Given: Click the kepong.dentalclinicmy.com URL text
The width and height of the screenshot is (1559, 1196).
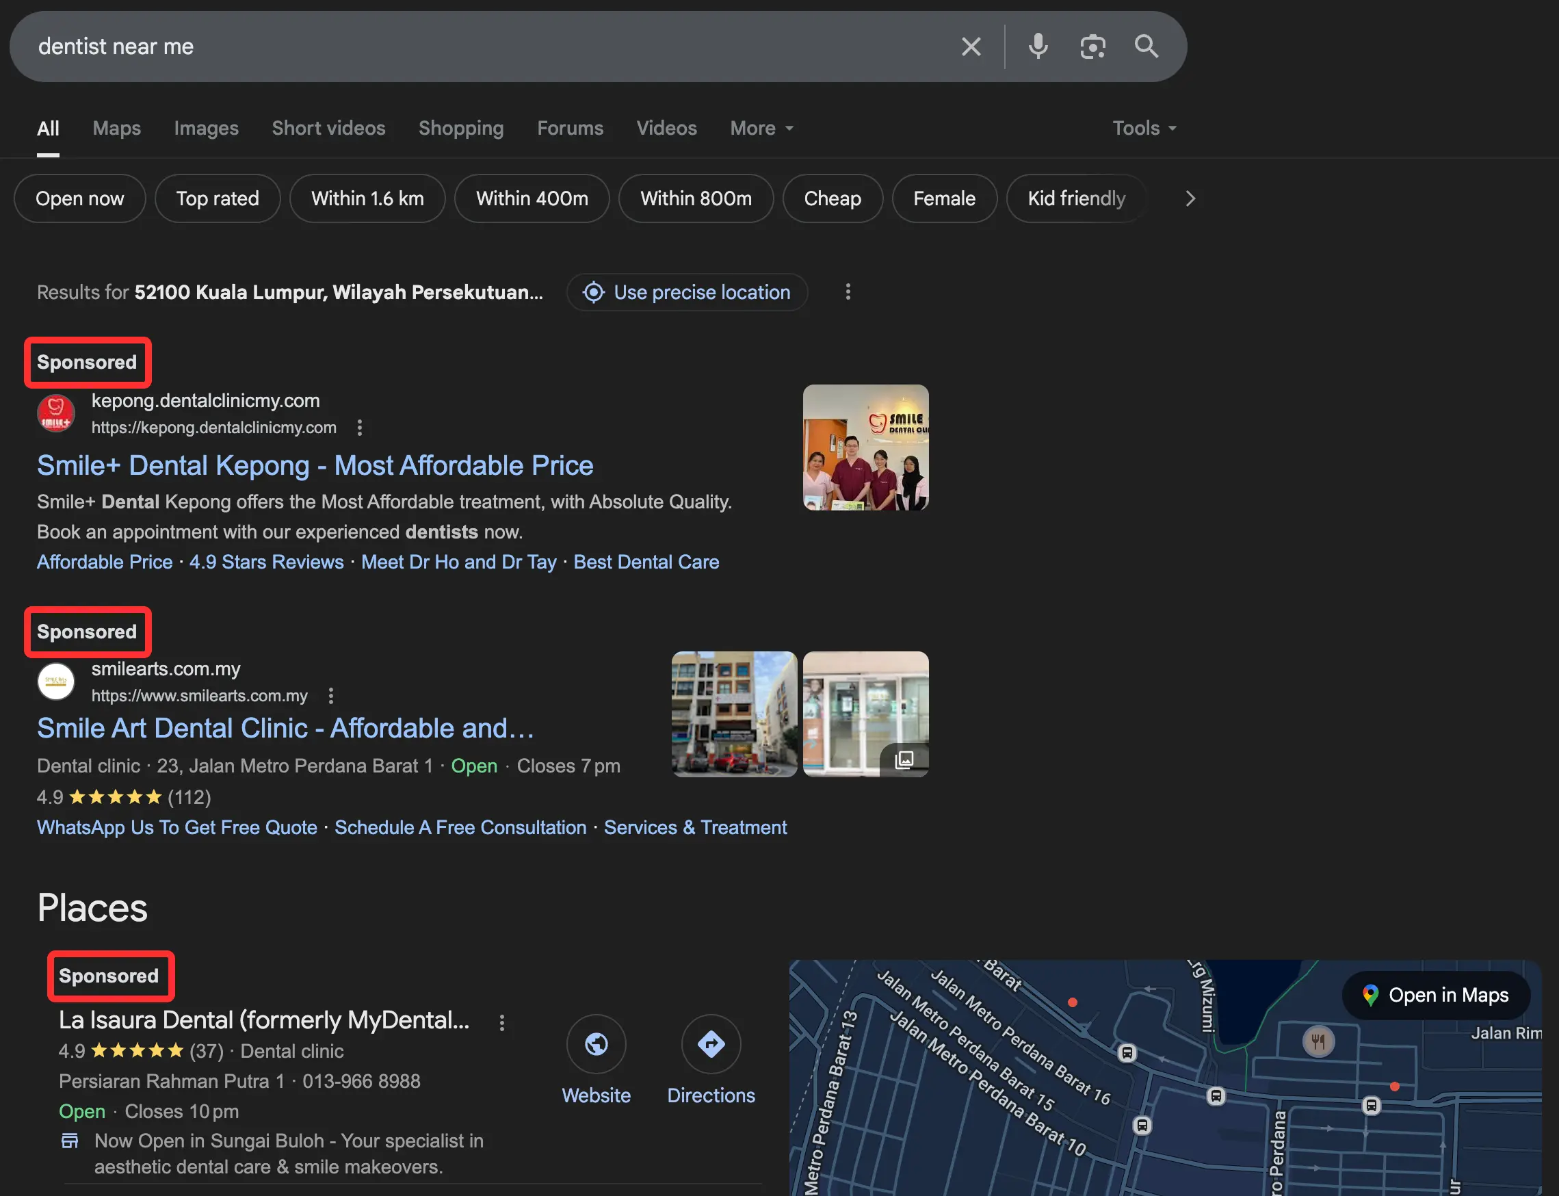Looking at the screenshot, I should (213, 428).
